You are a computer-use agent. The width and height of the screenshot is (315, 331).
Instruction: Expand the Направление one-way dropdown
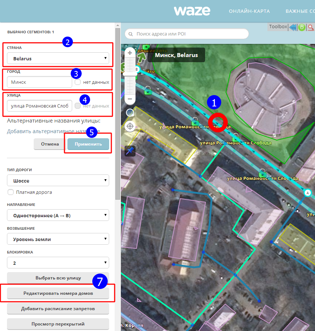point(58,215)
